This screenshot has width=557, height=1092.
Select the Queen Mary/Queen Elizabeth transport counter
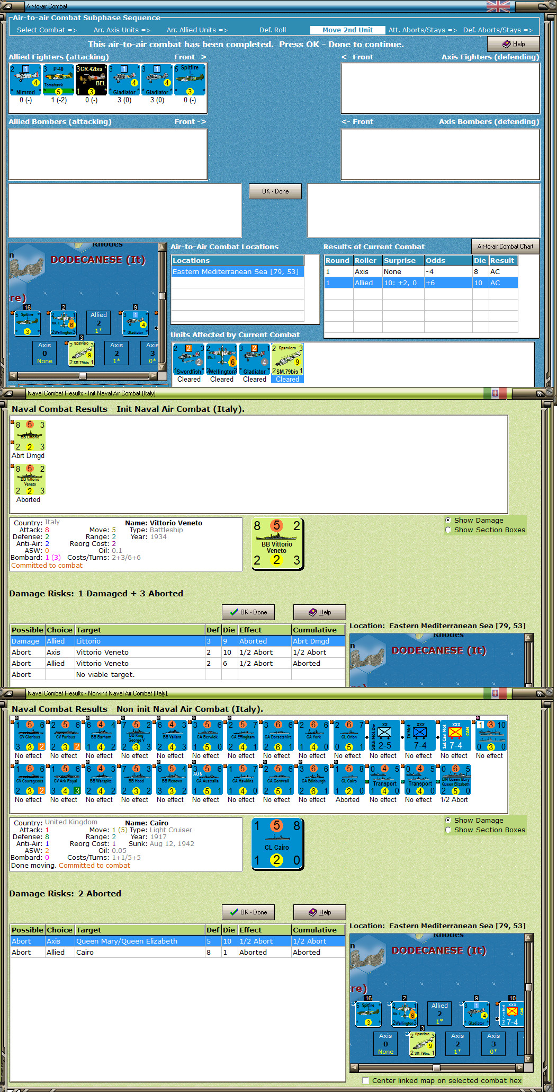point(455,780)
